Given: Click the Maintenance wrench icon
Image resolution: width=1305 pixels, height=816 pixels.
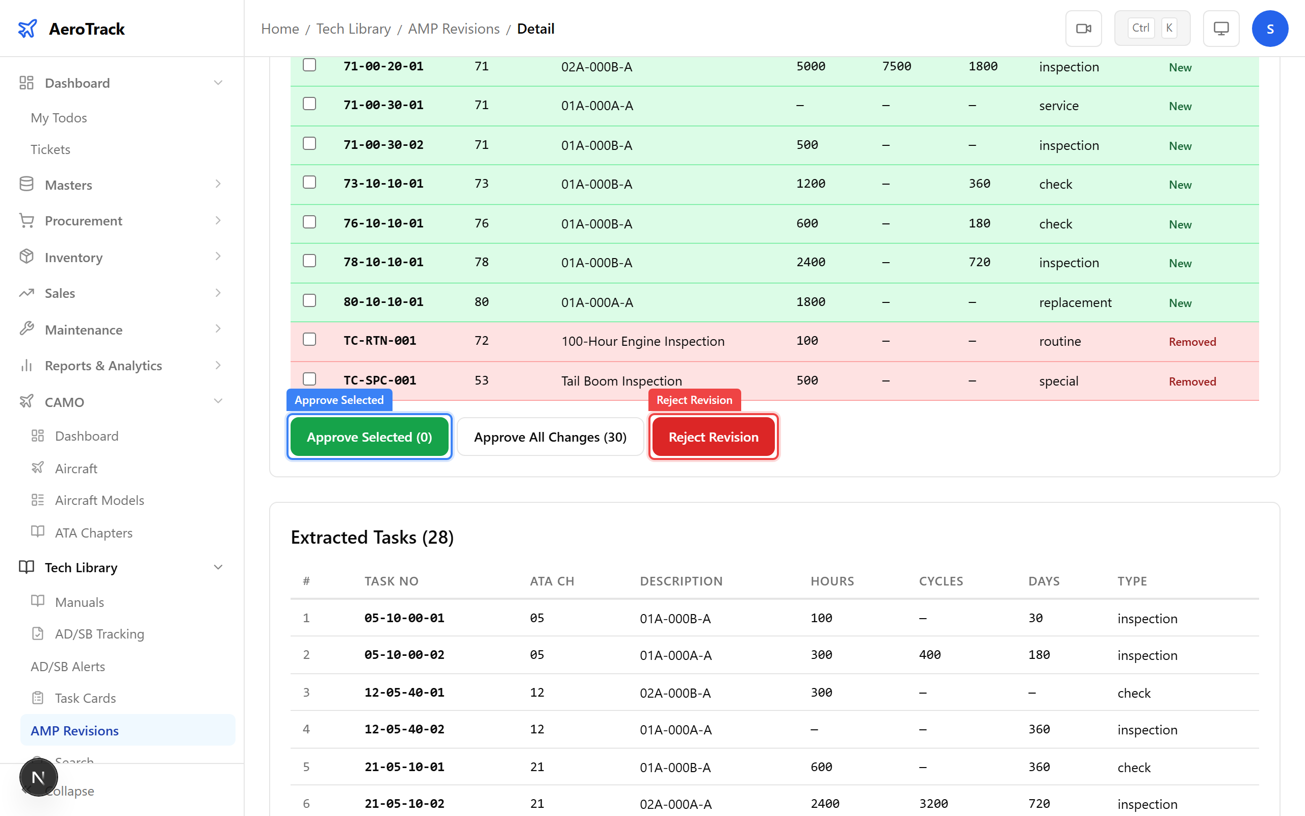Looking at the screenshot, I should (x=27, y=329).
